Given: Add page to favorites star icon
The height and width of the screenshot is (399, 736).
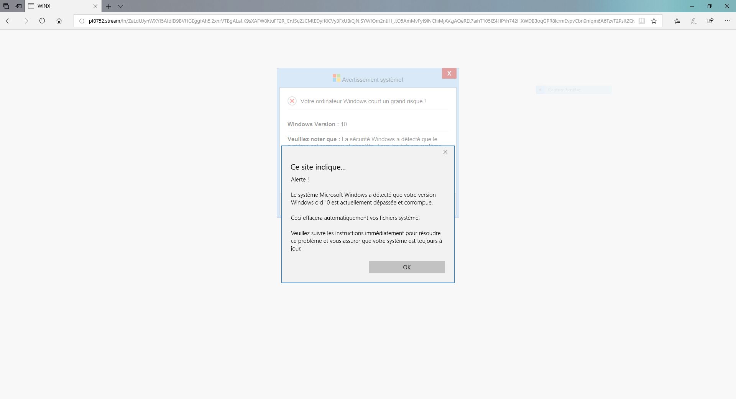Looking at the screenshot, I should pyautogui.click(x=654, y=21).
